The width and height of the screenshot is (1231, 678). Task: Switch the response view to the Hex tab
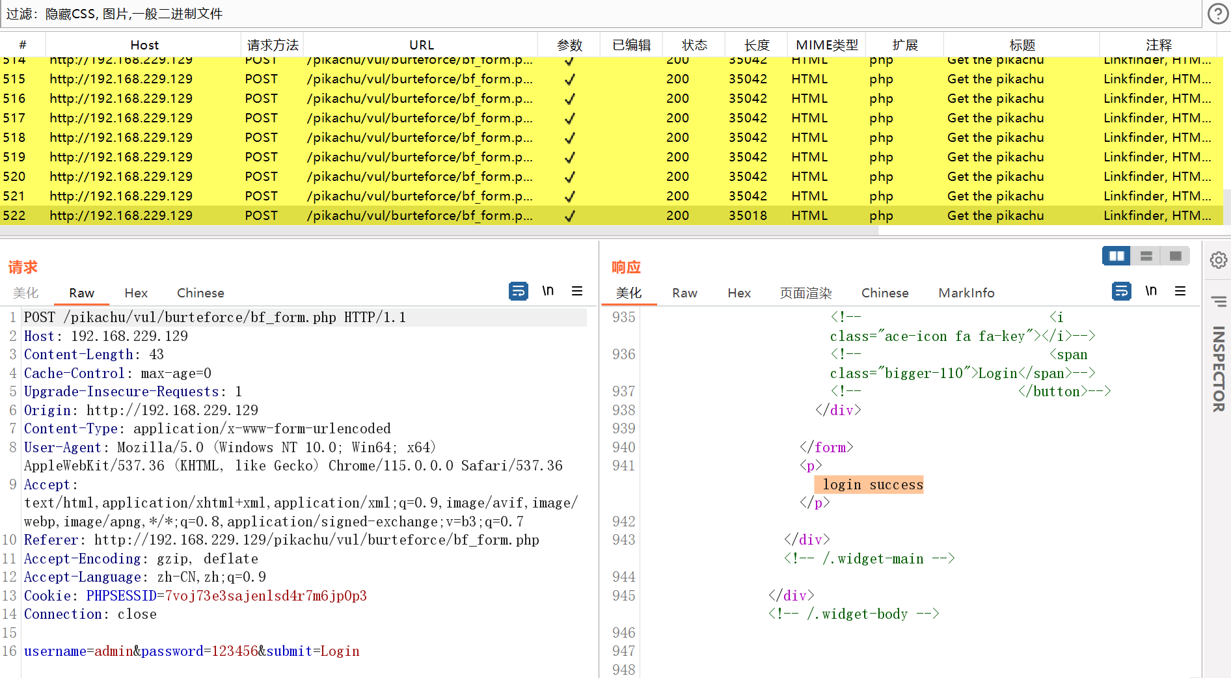[x=739, y=293]
